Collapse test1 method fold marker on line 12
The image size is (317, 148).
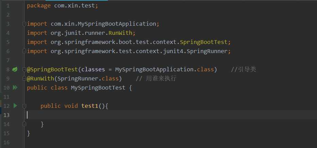point(24,106)
